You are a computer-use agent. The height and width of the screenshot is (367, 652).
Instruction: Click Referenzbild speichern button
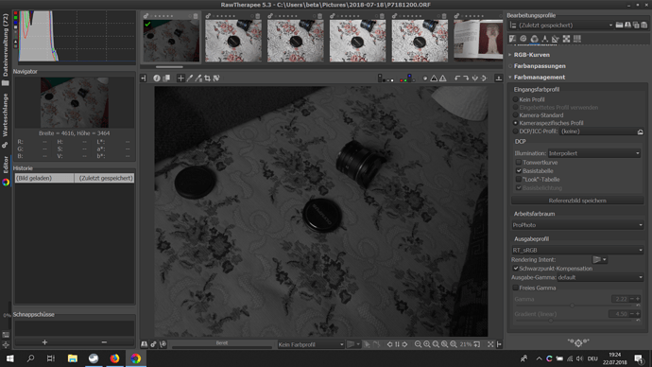coord(577,201)
